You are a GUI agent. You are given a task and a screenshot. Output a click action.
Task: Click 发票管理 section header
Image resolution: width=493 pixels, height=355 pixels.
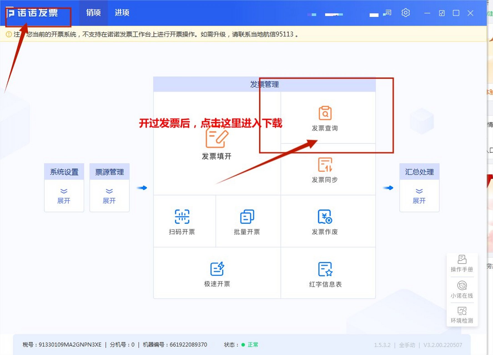265,84
